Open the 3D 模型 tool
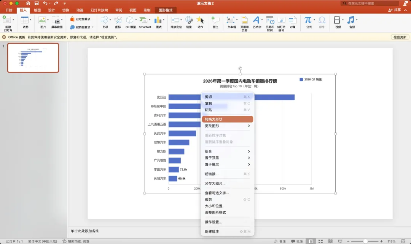The image size is (411, 244). tap(131, 22)
